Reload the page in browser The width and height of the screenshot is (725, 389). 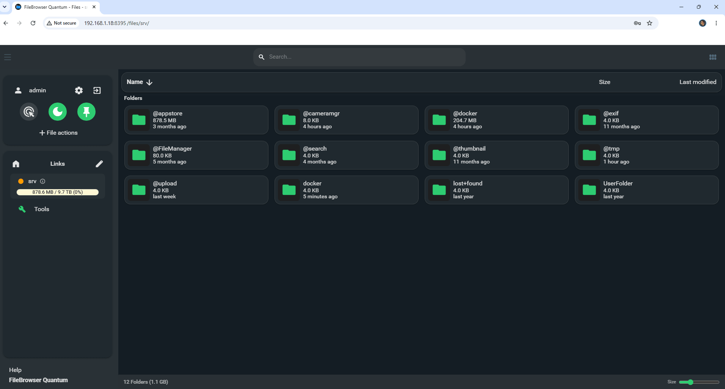click(33, 23)
